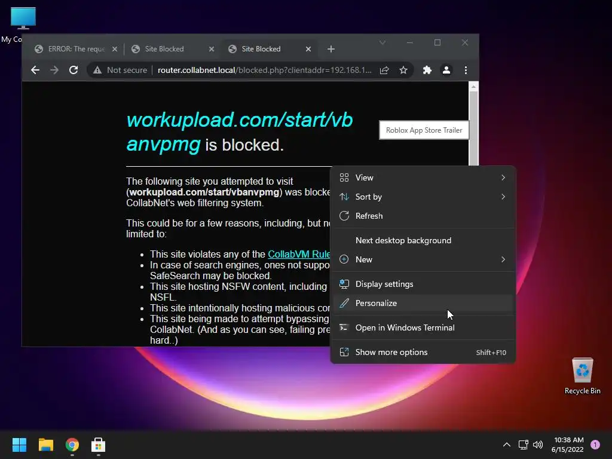Click the Chrome forward arrow

pos(54,71)
